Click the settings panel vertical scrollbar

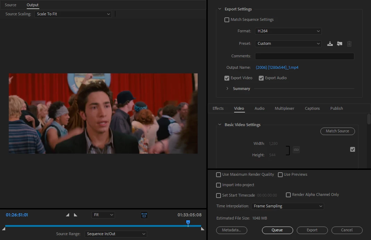pos(369,119)
